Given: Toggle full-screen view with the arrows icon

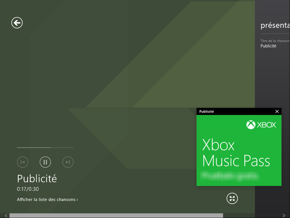Looking at the screenshot, I should click(x=232, y=198).
